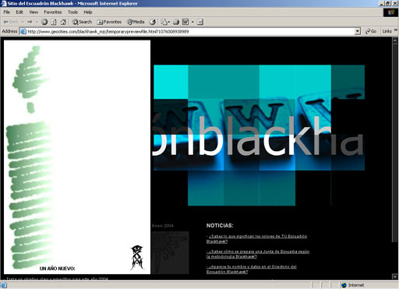Expand the Links toolbar chevron
This screenshot has width=399, height=289.
point(396,30)
